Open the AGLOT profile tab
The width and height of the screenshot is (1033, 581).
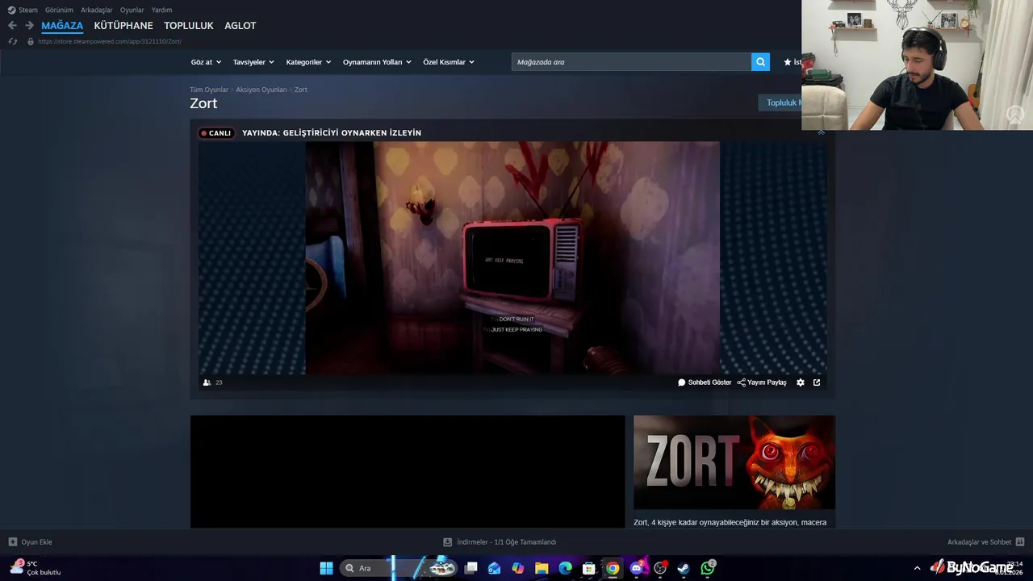pyautogui.click(x=240, y=26)
